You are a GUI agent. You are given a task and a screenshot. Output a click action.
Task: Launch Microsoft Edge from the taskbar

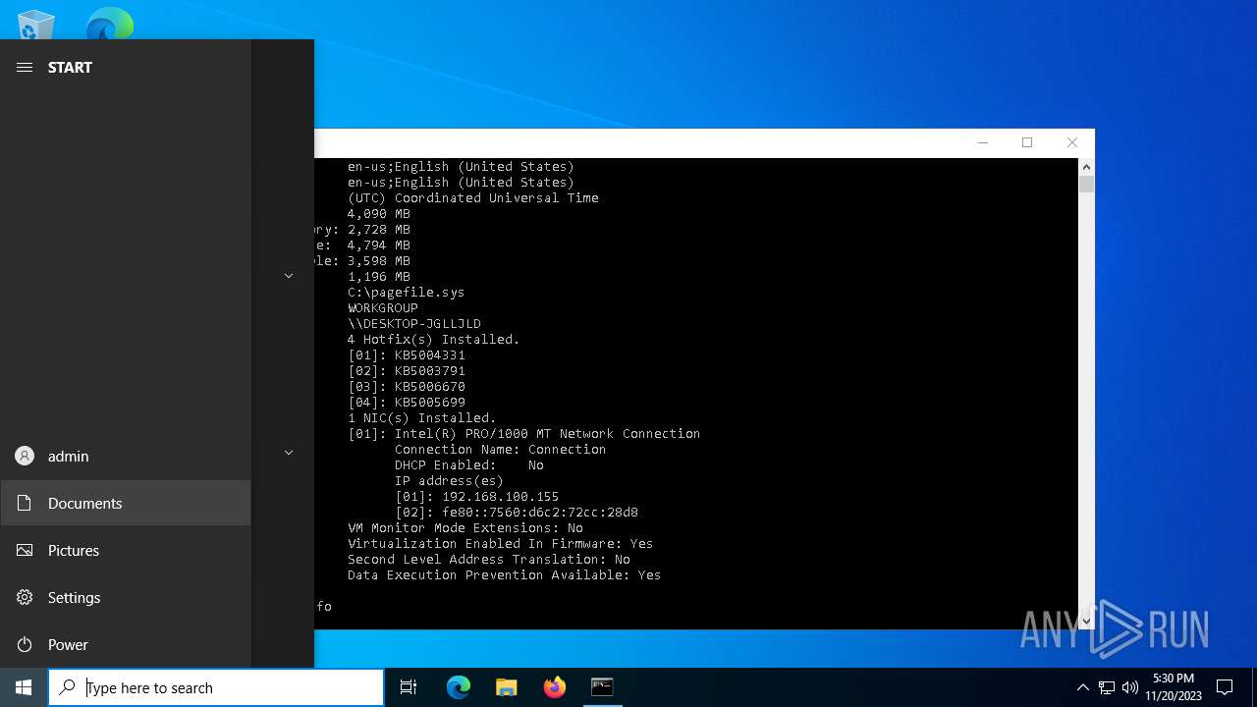(x=459, y=687)
